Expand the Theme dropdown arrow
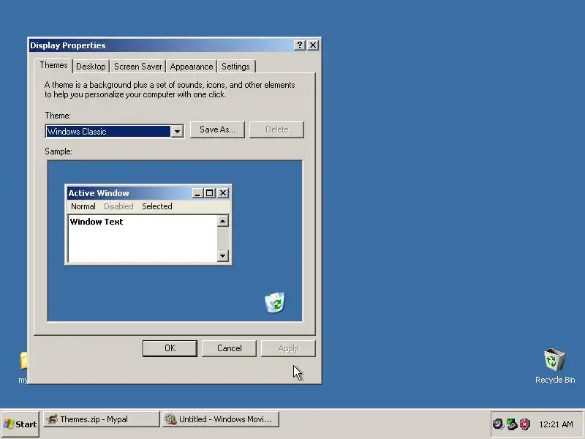This screenshot has height=439, width=585. pos(177,132)
